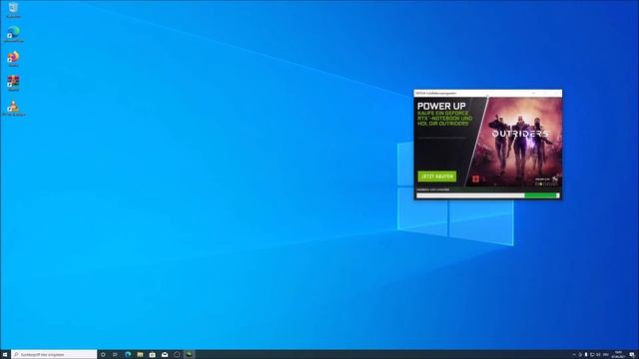The width and height of the screenshot is (639, 359).
Task: Open the Mail app from the taskbar
Action: pos(164,355)
